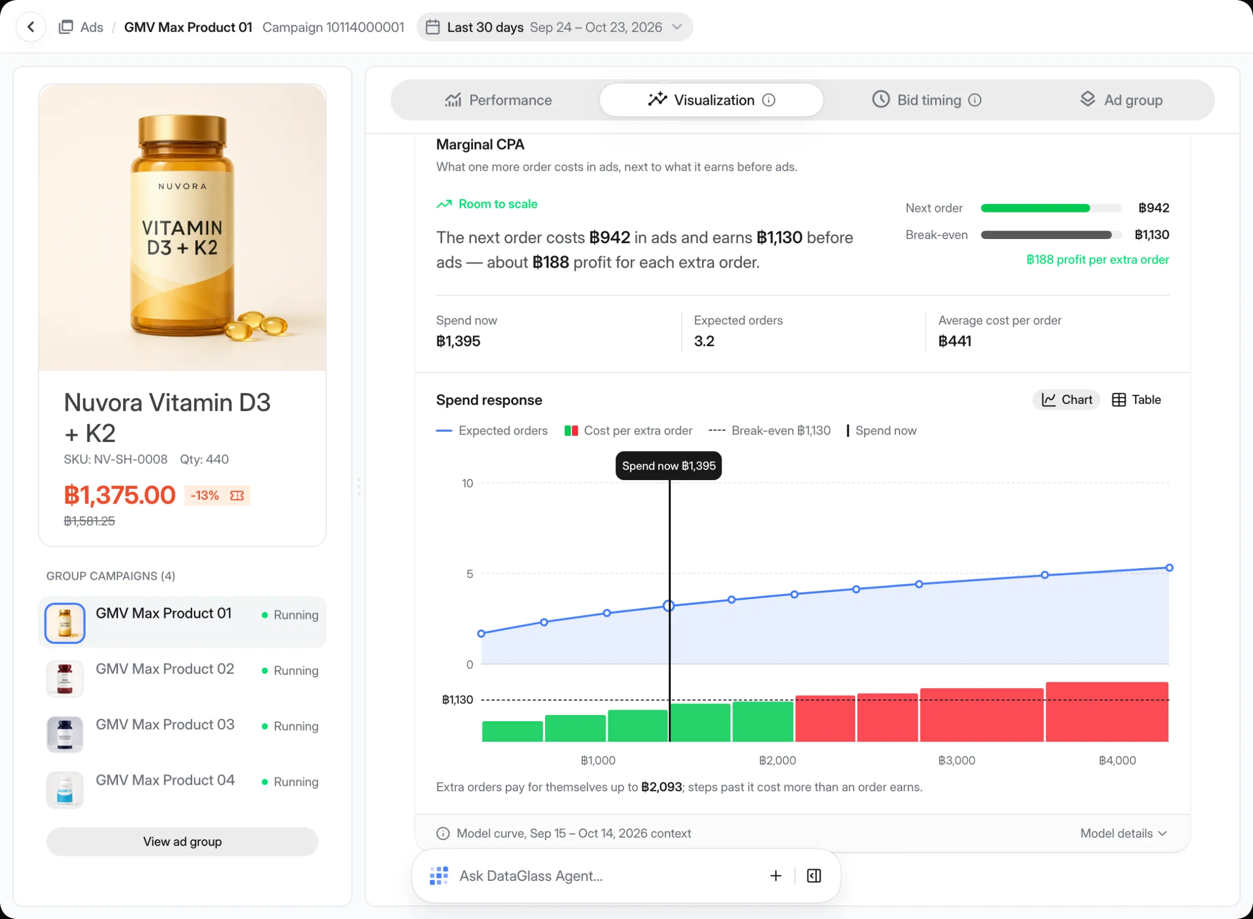Click the DataGlass Agent grid logo icon
This screenshot has width=1253, height=919.
click(x=439, y=876)
